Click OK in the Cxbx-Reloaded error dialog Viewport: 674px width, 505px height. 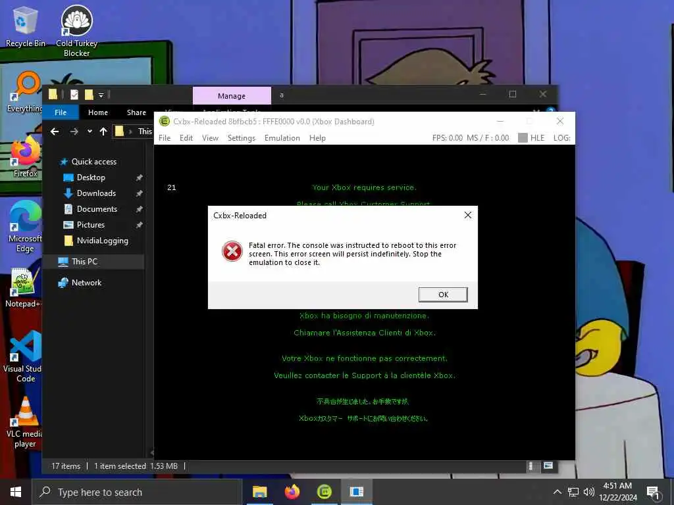[443, 295]
